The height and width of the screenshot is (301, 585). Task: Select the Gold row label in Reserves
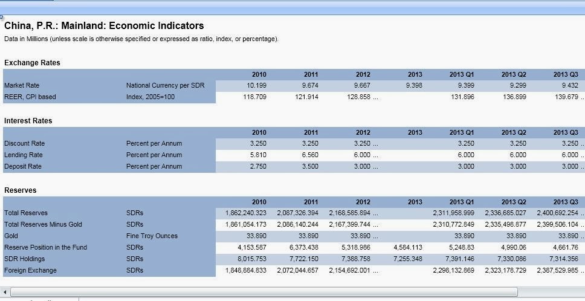[11, 236]
